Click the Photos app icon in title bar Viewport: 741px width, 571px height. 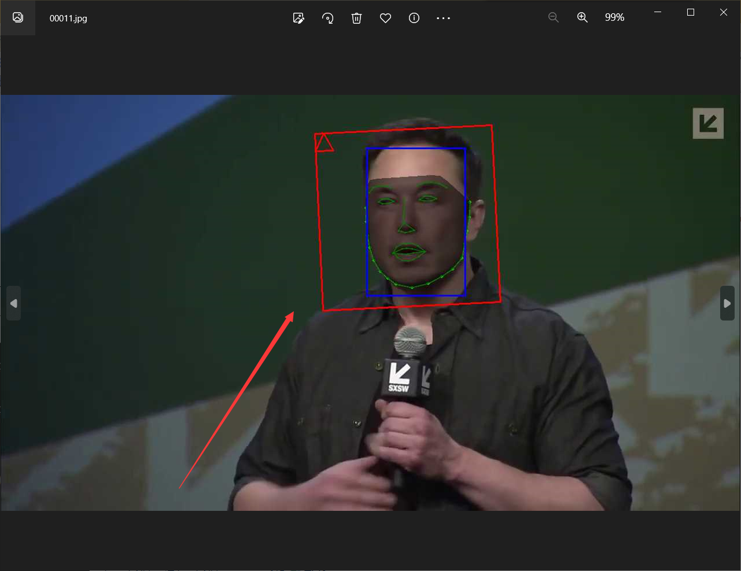pos(18,17)
